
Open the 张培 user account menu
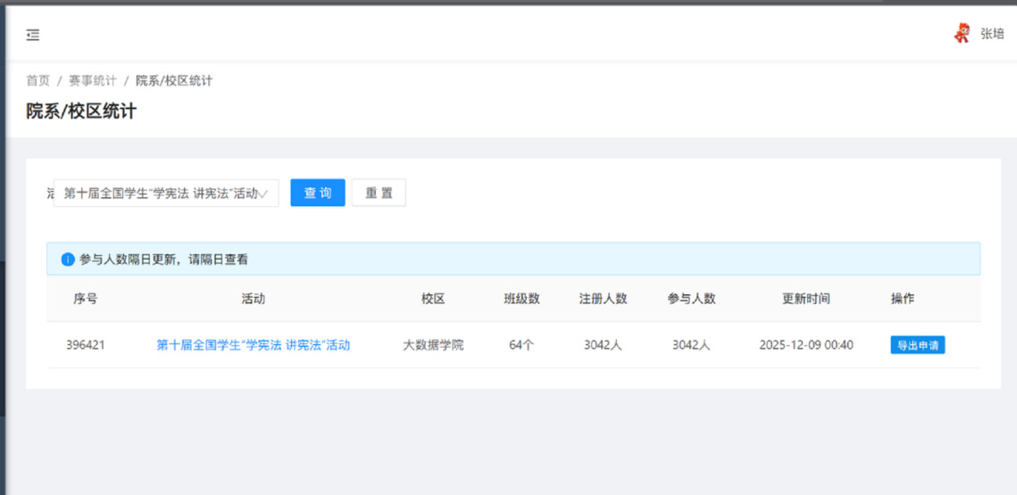[992, 34]
